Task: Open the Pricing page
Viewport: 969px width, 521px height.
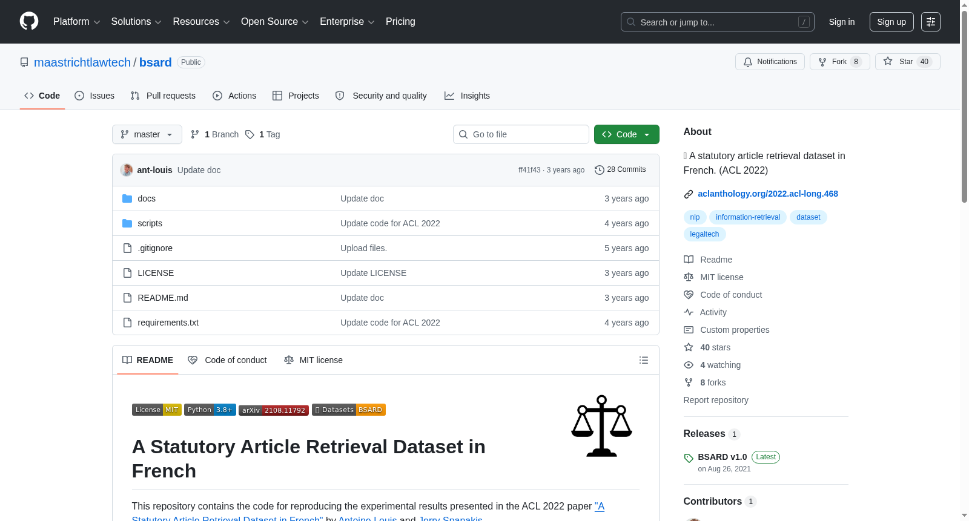Action: 400,22
